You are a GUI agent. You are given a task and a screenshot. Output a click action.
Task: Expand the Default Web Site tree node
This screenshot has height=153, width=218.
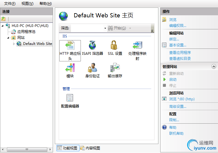point(14,44)
